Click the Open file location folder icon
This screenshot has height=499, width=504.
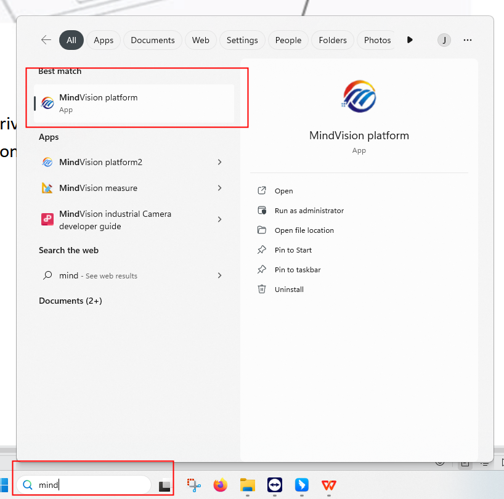(x=262, y=230)
